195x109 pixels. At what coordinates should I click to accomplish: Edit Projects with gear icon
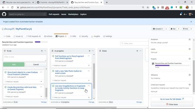tap(190, 59)
